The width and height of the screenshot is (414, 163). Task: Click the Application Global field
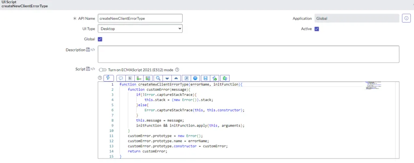tap(357, 18)
